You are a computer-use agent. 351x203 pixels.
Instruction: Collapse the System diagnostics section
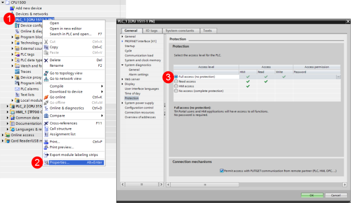click(122, 65)
